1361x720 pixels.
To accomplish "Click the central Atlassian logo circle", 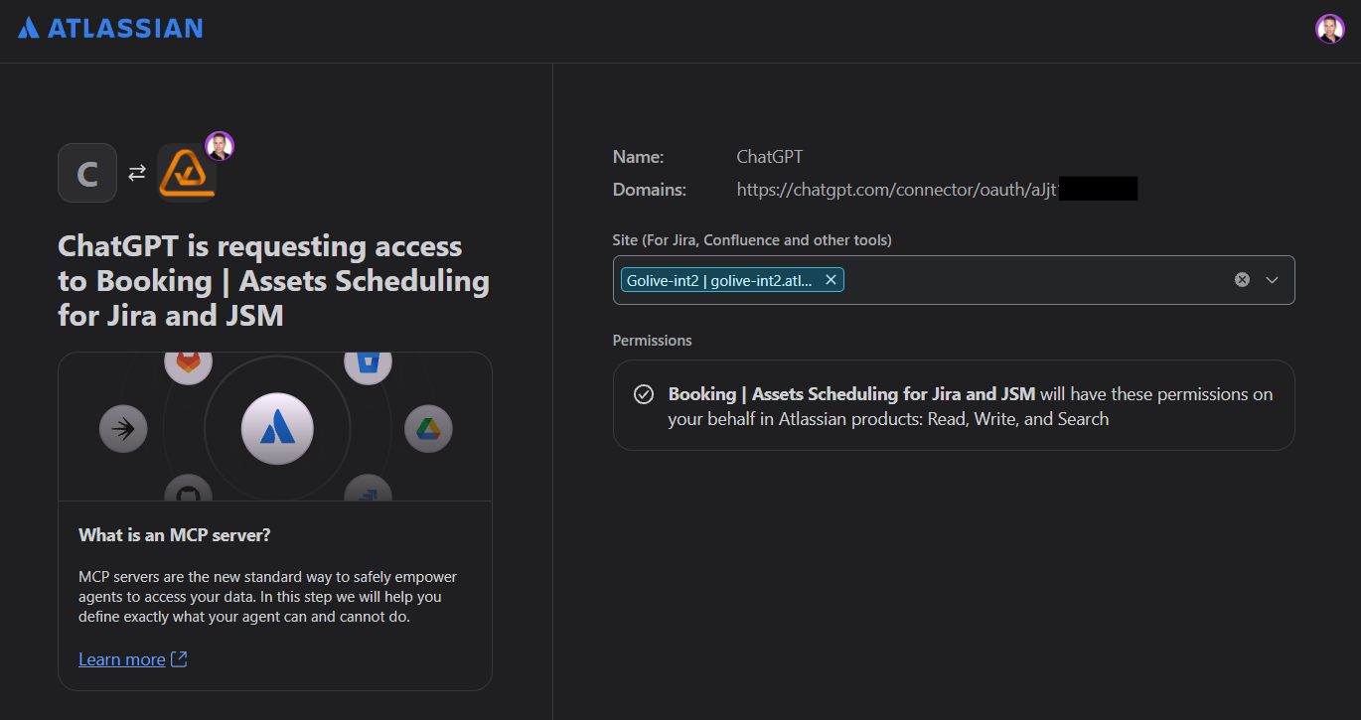I will tap(277, 429).
